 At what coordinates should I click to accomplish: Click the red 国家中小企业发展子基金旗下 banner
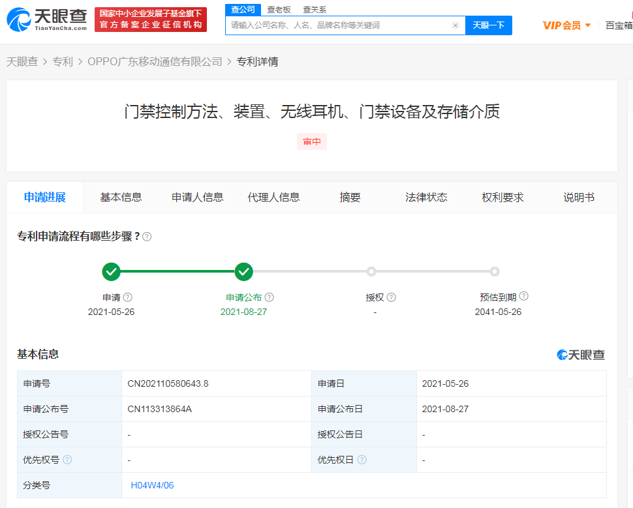tap(151, 20)
